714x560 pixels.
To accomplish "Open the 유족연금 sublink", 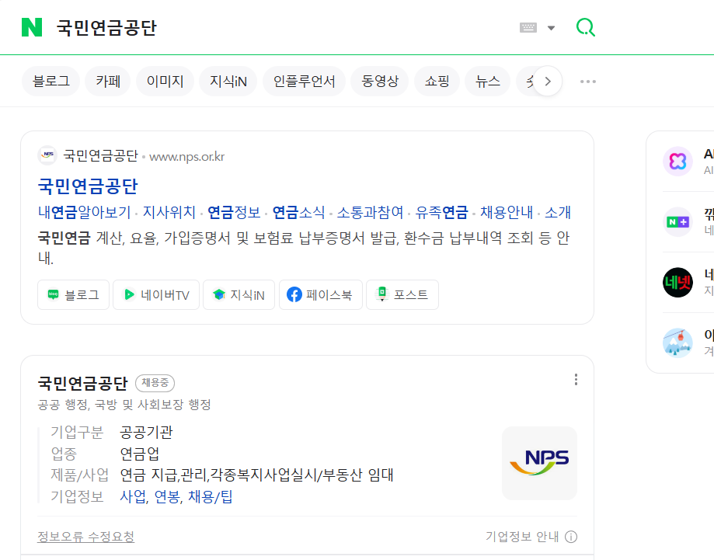I will (x=442, y=212).
